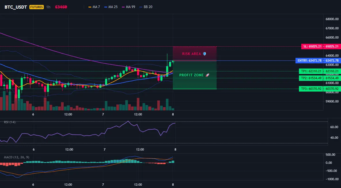Click the 59000.00 price axis value

click(x=332, y=102)
